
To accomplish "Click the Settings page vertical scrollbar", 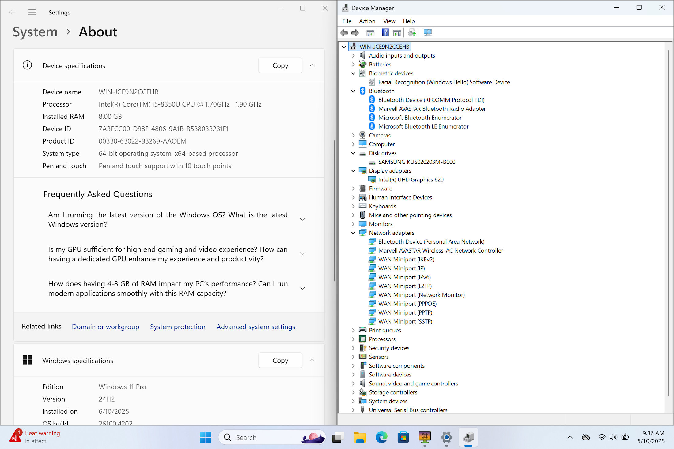I will (x=334, y=211).
